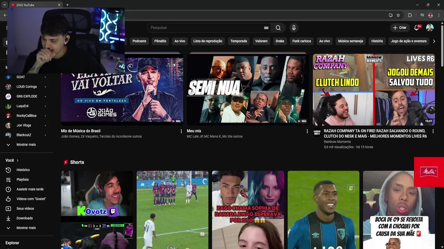Open the browser media control icon
Viewport: 444px width, 249px height.
click(422, 15)
